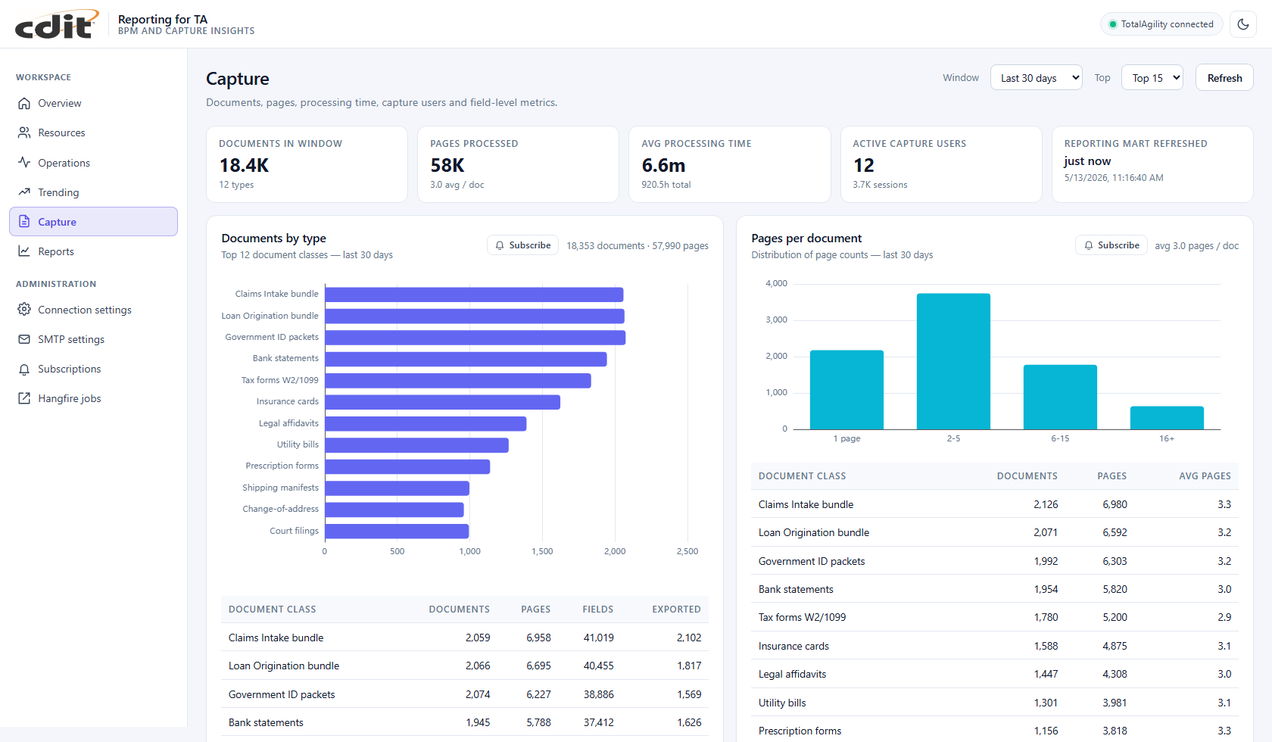Screen dimensions: 1272x742
Task: Click the Overview home icon
Action: tap(24, 103)
